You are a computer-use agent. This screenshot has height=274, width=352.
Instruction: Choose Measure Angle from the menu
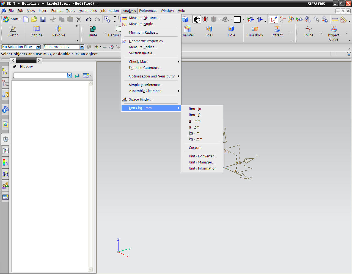pos(151,24)
